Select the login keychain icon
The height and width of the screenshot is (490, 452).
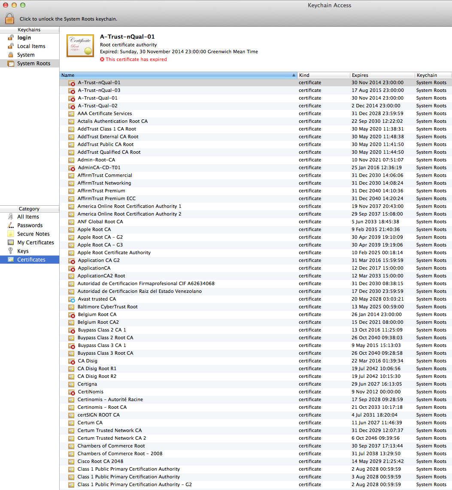tap(11, 37)
